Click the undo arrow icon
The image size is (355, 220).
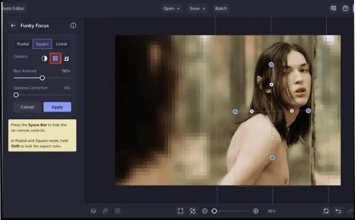pos(338,211)
